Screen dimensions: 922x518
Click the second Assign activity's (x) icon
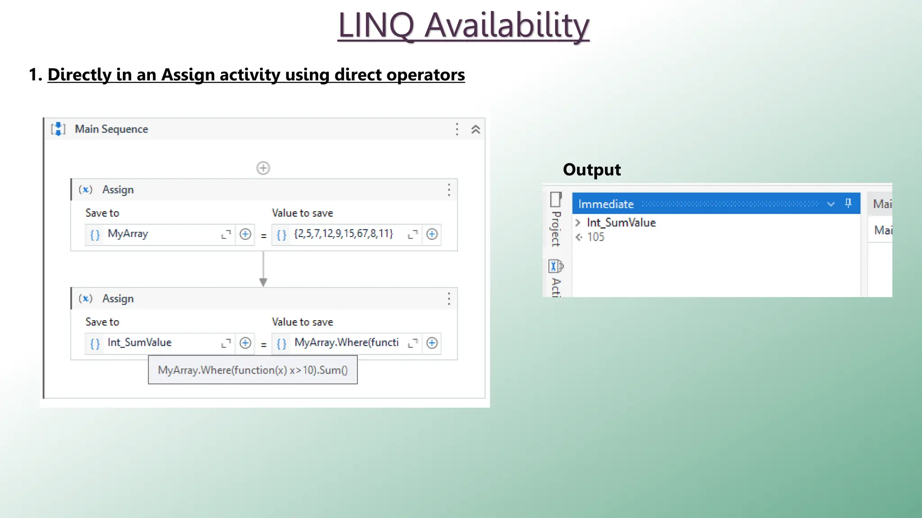click(86, 298)
